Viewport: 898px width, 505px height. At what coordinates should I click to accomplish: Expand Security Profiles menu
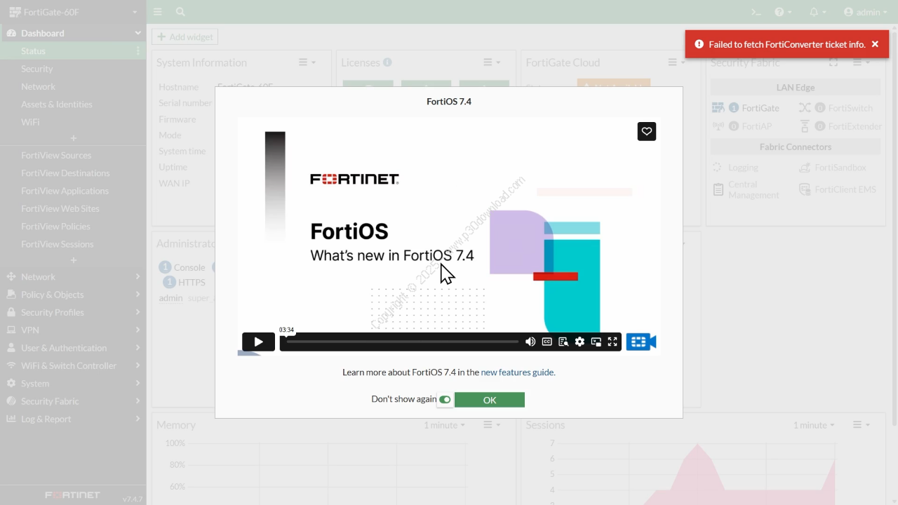[73, 312]
